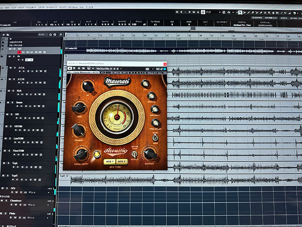Open Plate track ボリューム parameter dropdown

tap(48, 218)
